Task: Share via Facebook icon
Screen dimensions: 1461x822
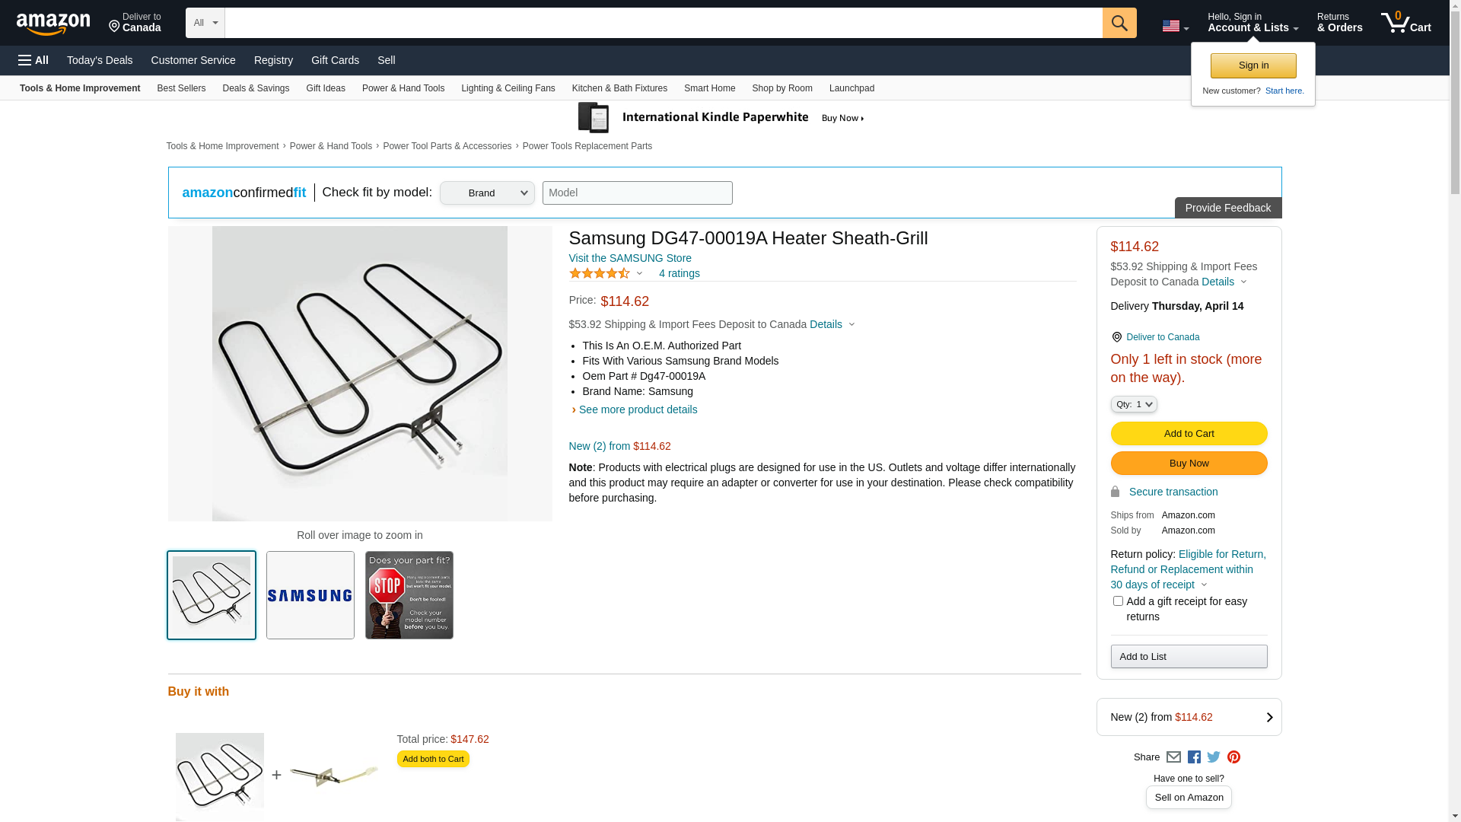Action: (x=1194, y=757)
